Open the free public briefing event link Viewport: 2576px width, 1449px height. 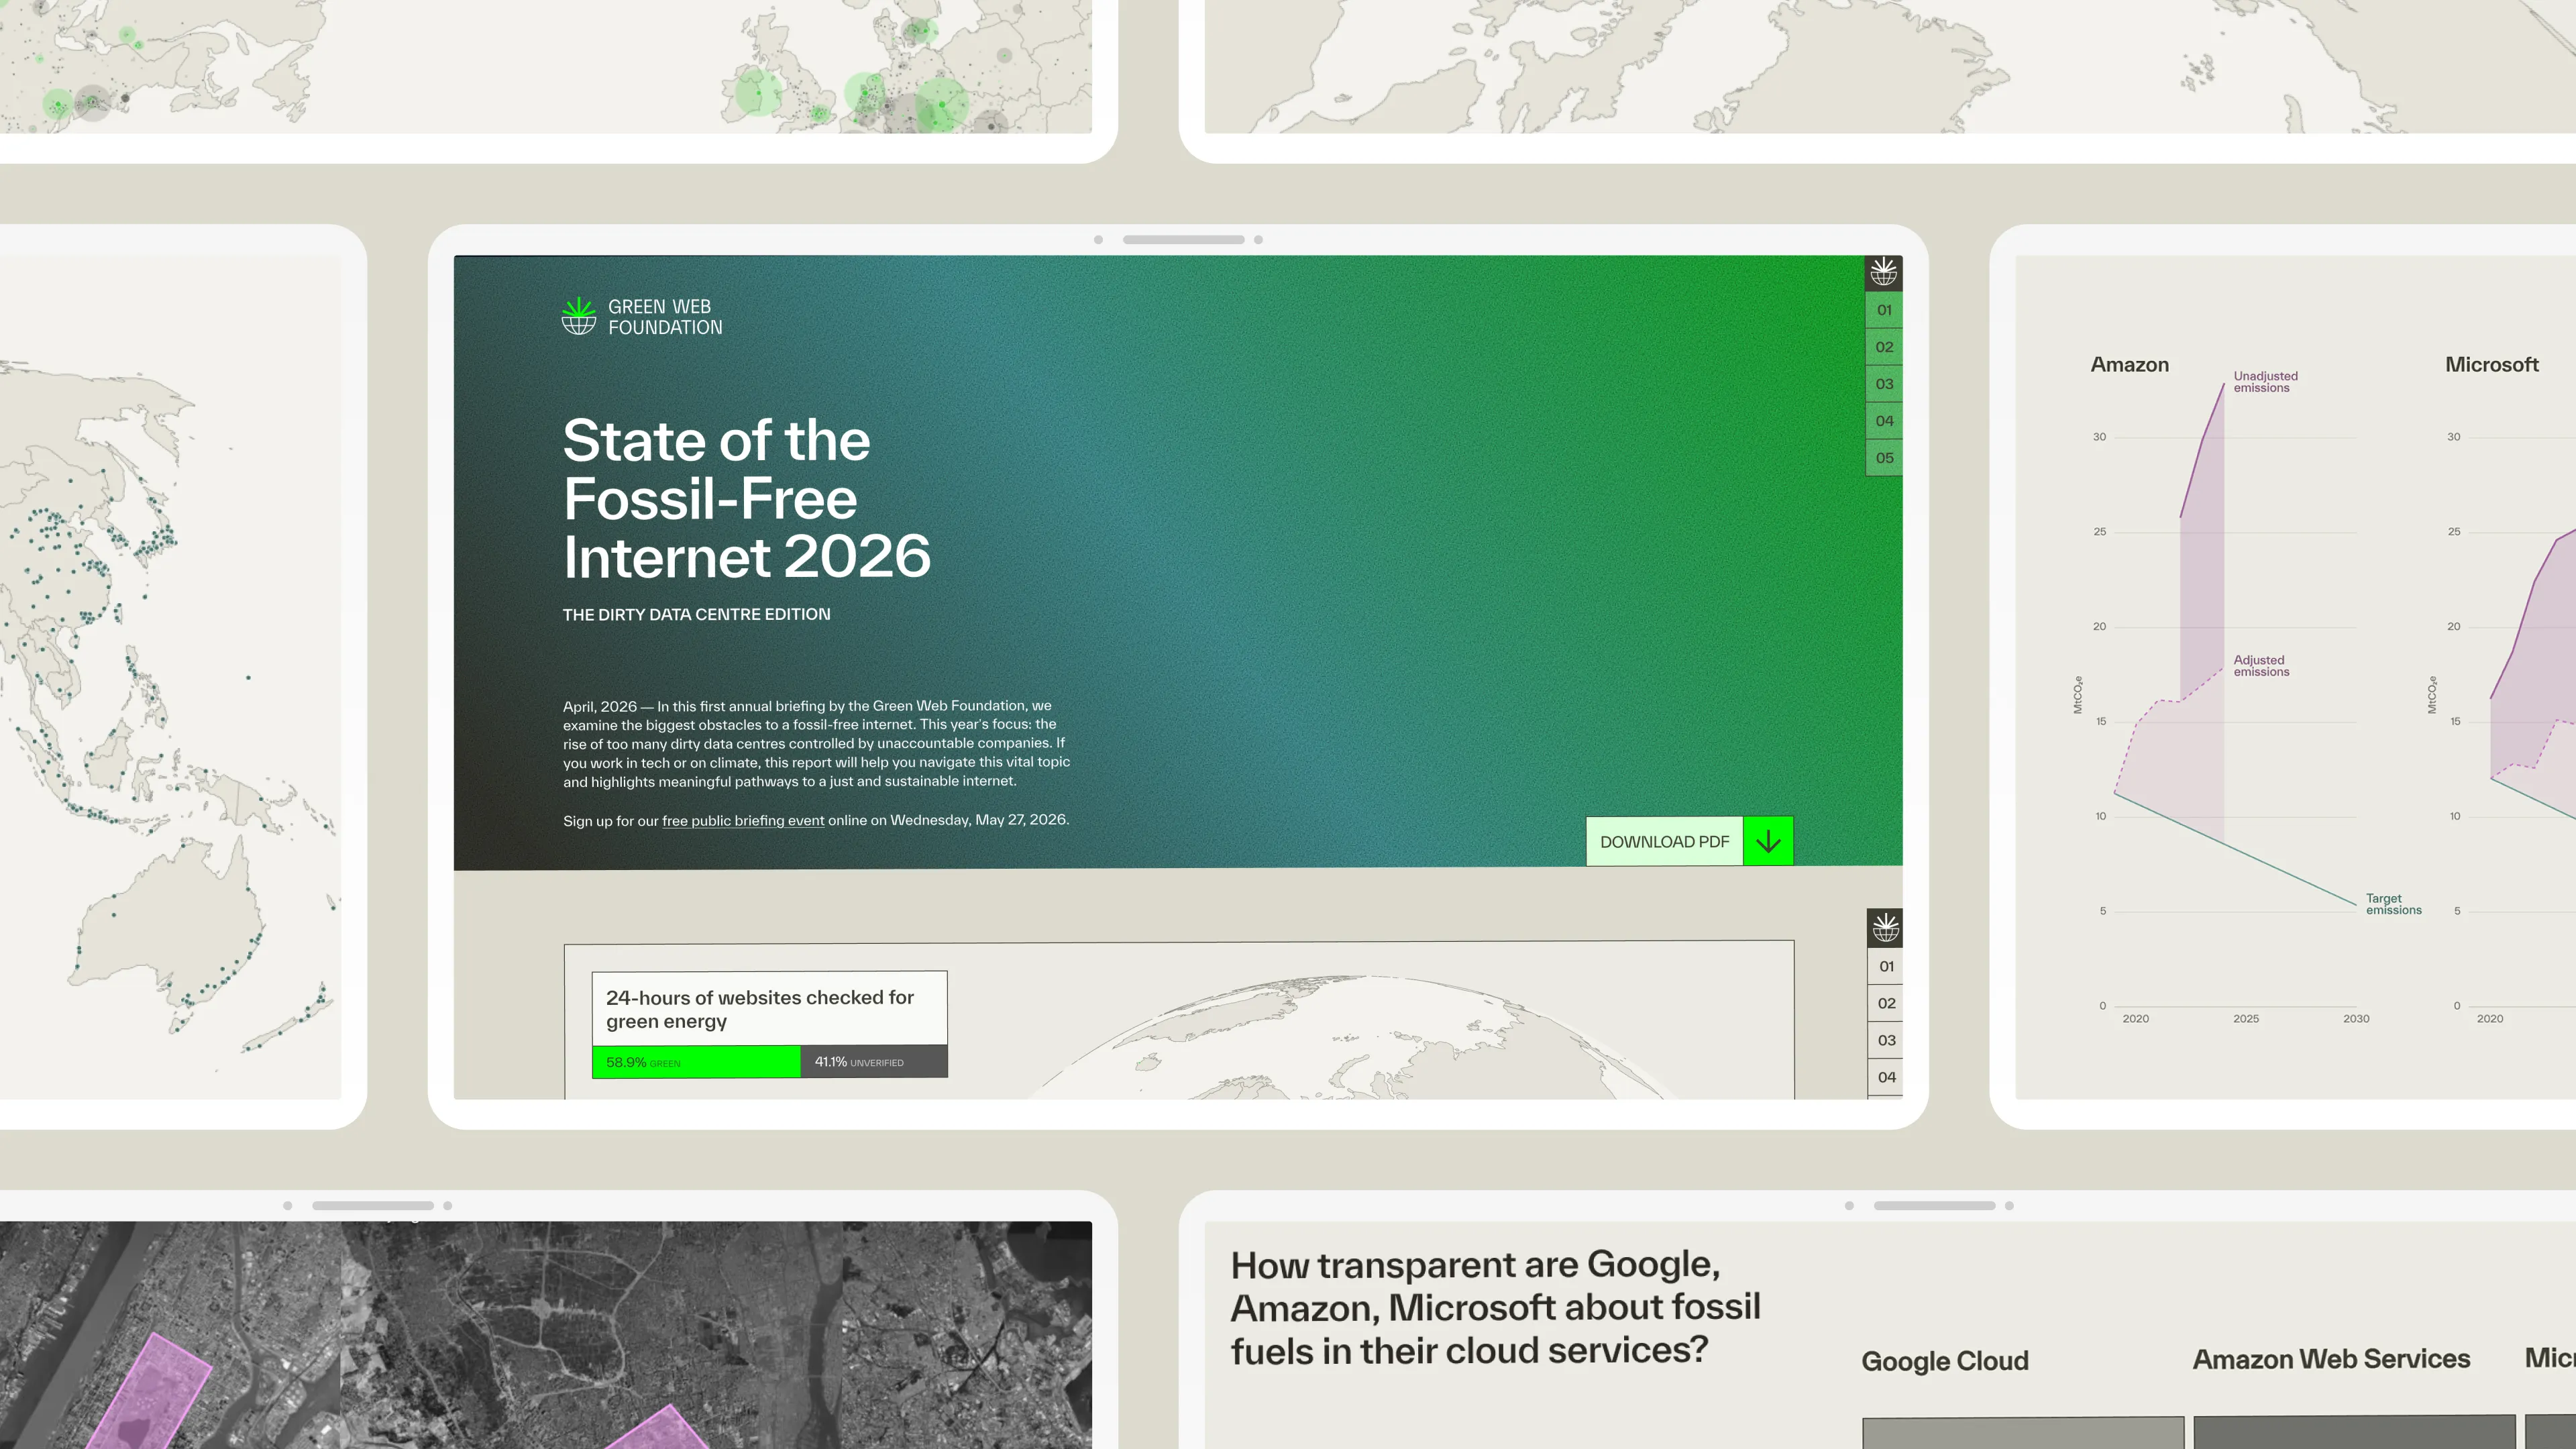[x=743, y=820]
